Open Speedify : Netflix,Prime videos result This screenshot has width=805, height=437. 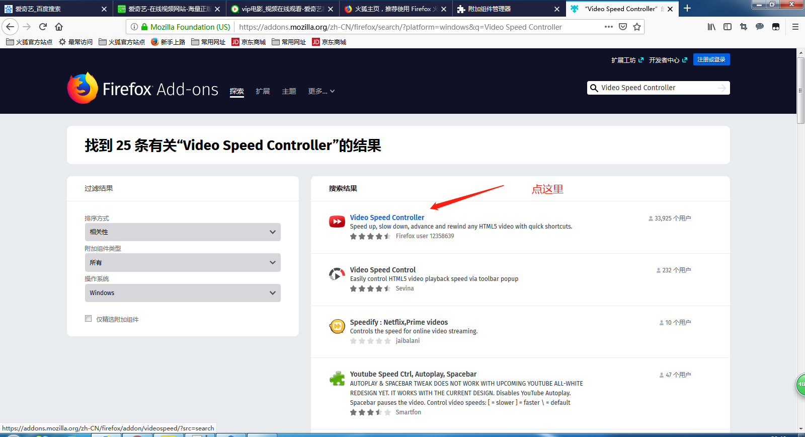pyautogui.click(x=399, y=322)
